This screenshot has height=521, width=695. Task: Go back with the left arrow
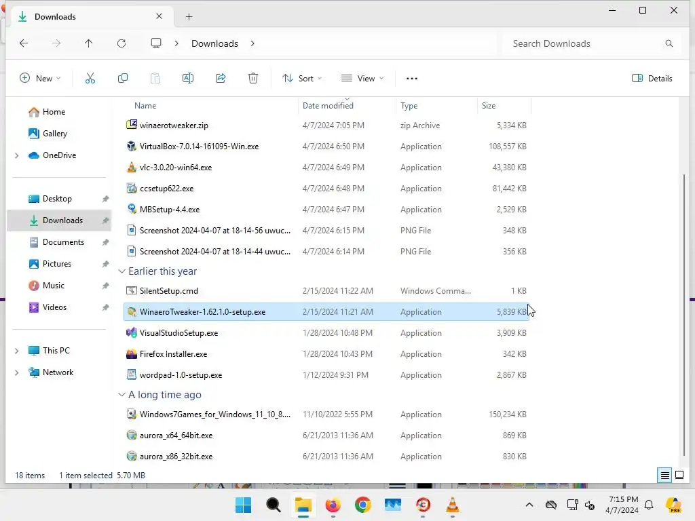(24, 43)
